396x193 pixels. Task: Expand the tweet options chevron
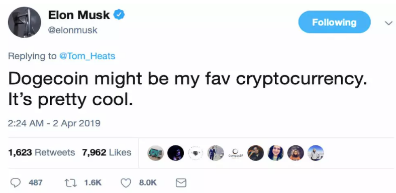[388, 23]
